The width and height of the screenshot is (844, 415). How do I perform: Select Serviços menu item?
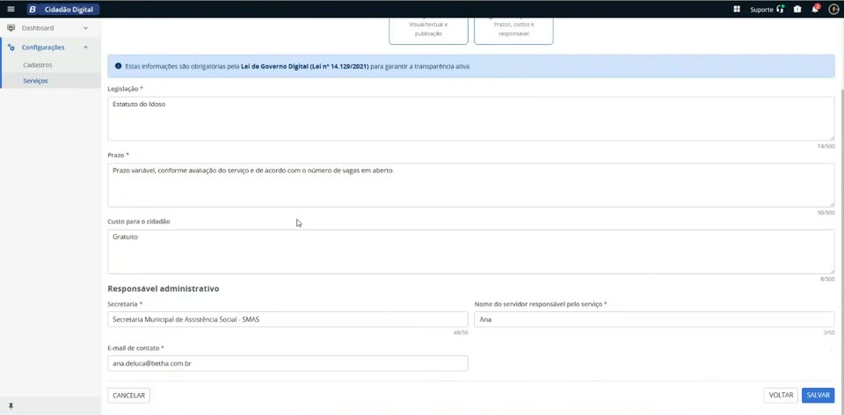point(35,81)
